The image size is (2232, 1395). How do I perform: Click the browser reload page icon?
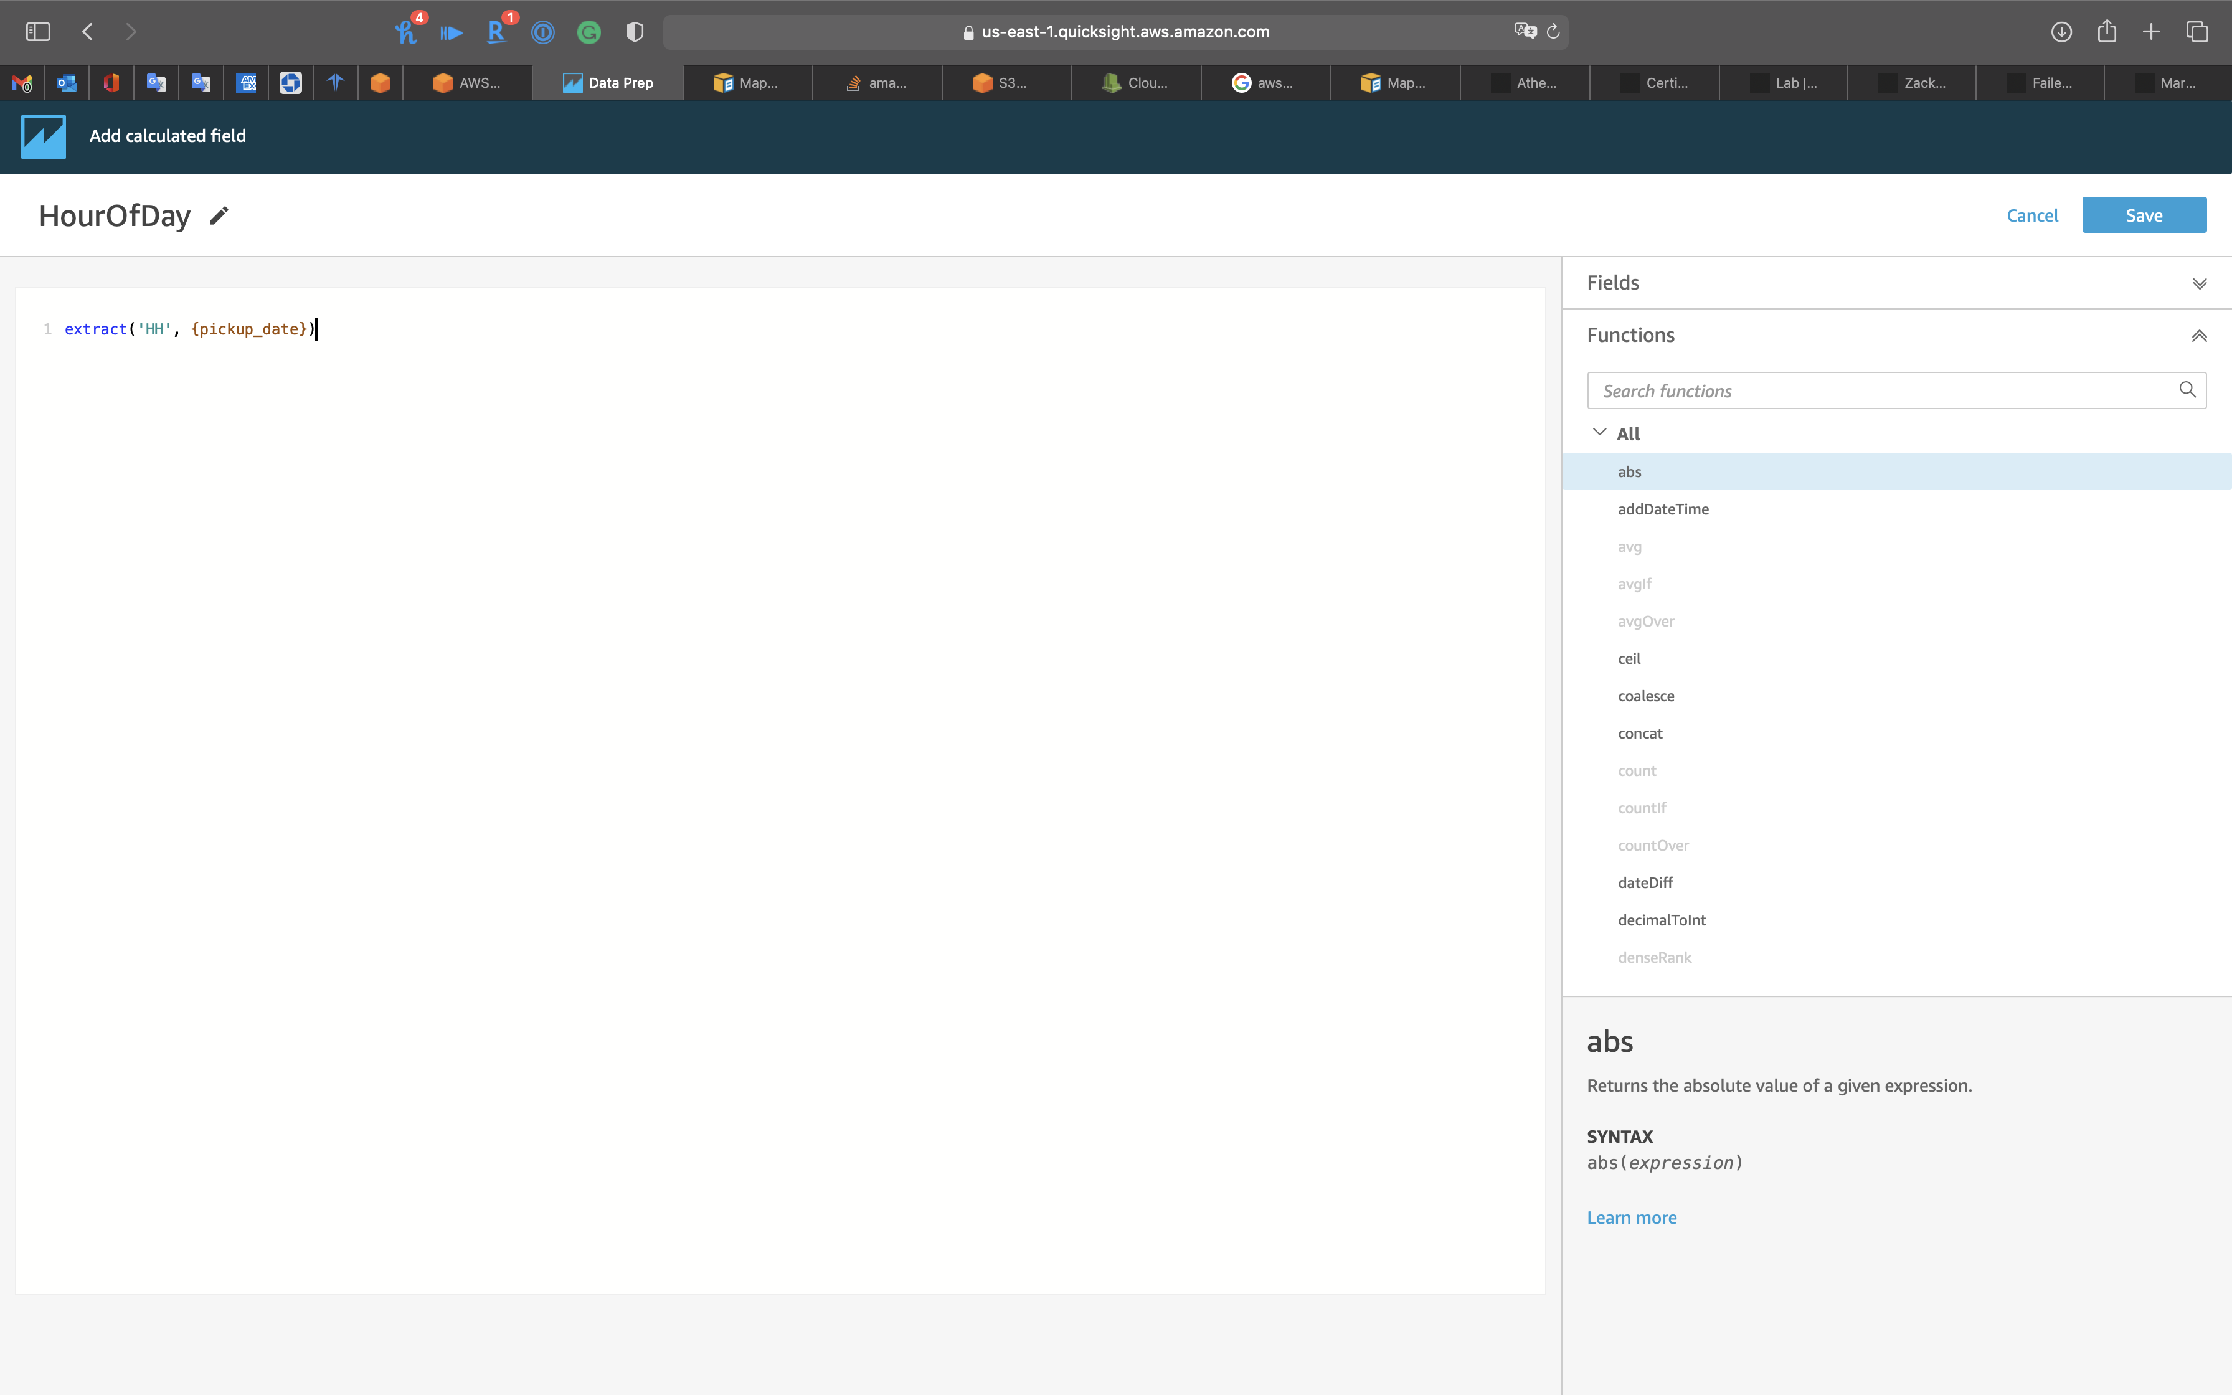pos(1553,32)
